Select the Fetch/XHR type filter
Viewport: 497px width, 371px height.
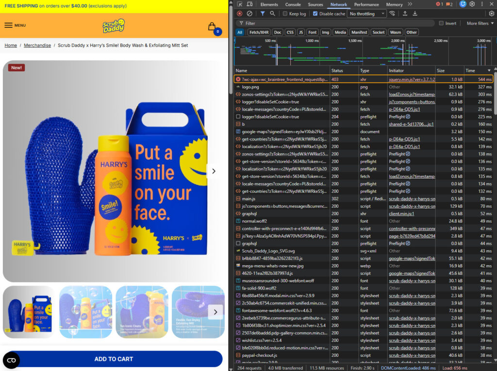click(x=259, y=33)
